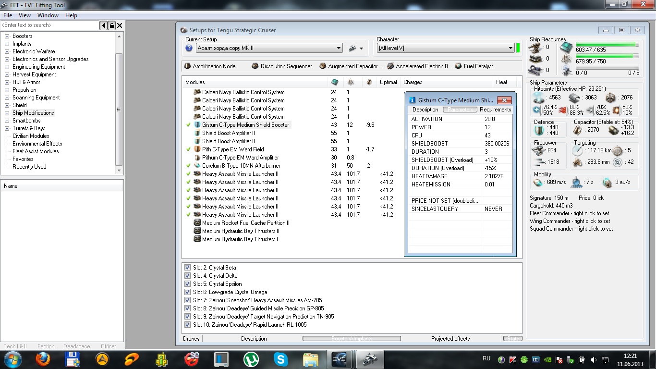Click the Faction filter button
The height and width of the screenshot is (369, 656).
pyautogui.click(x=46, y=346)
